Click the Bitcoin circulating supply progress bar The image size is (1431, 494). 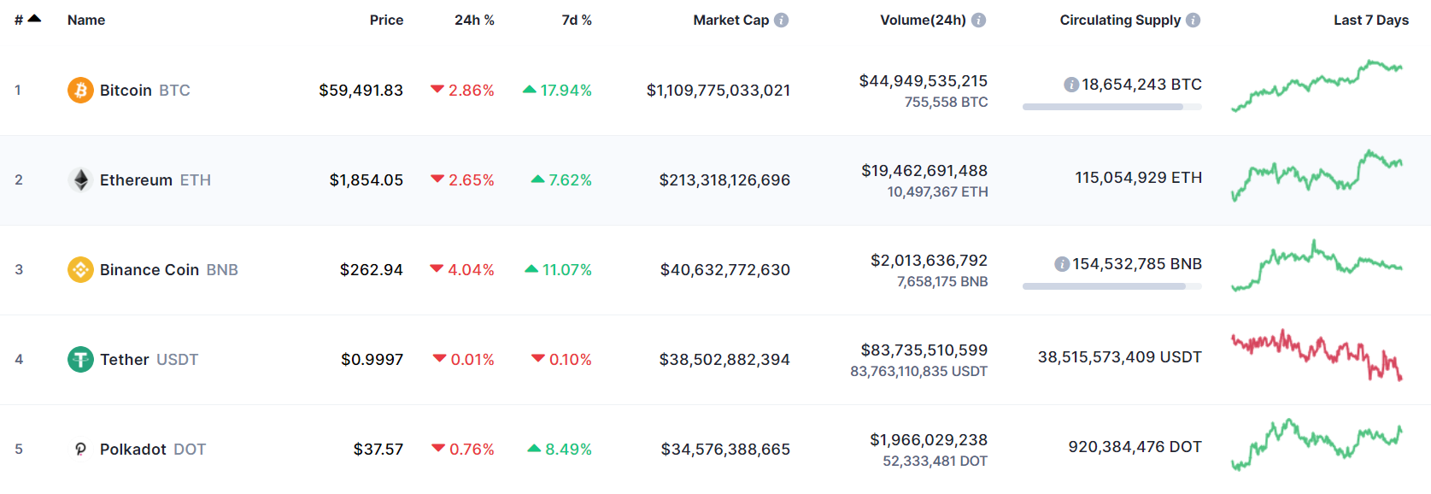click(1112, 107)
